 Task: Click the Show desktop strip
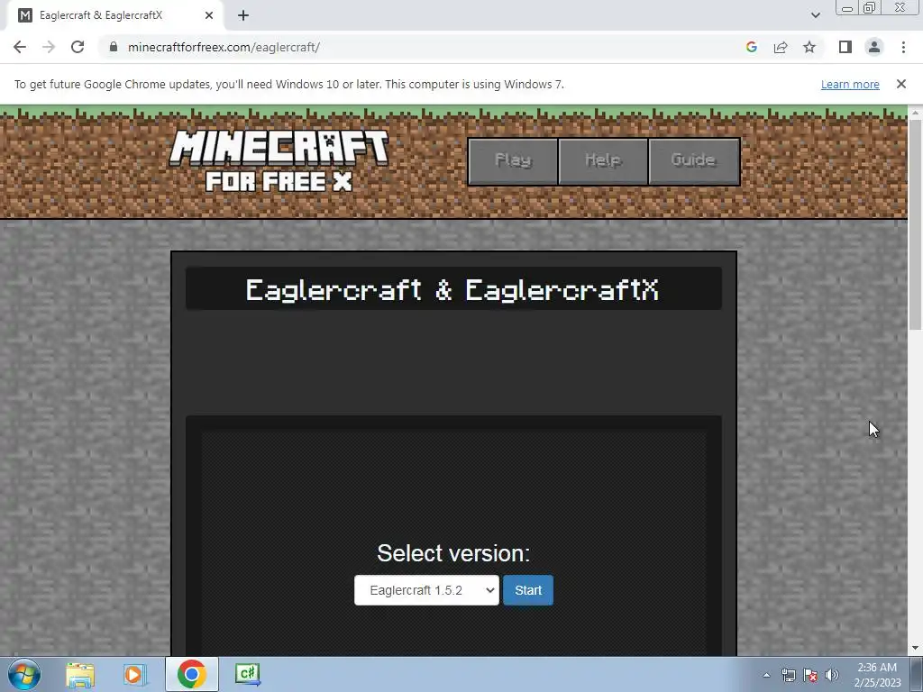916,674
